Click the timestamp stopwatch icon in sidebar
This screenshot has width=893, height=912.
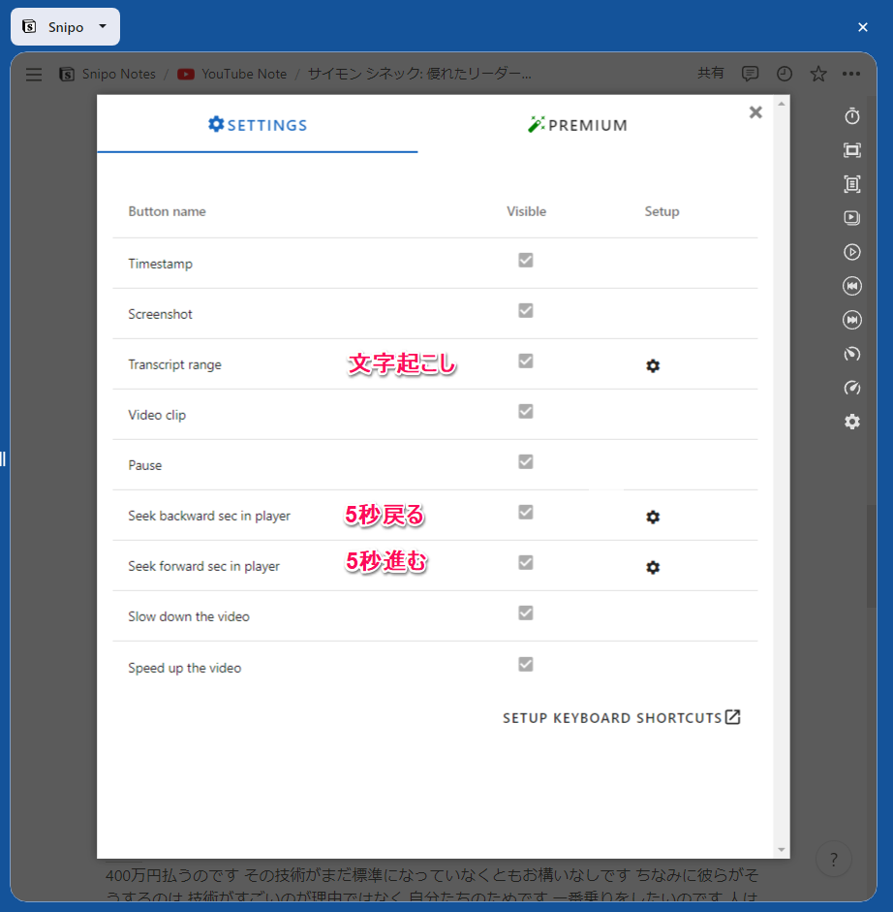(x=851, y=116)
